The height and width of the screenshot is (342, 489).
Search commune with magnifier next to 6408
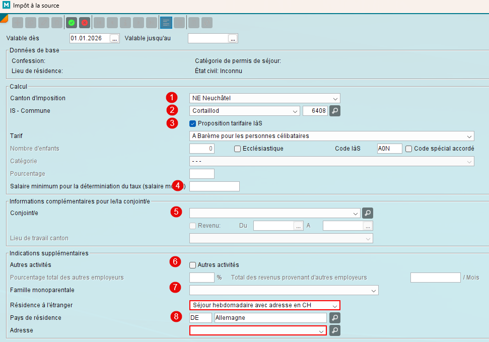click(x=335, y=111)
